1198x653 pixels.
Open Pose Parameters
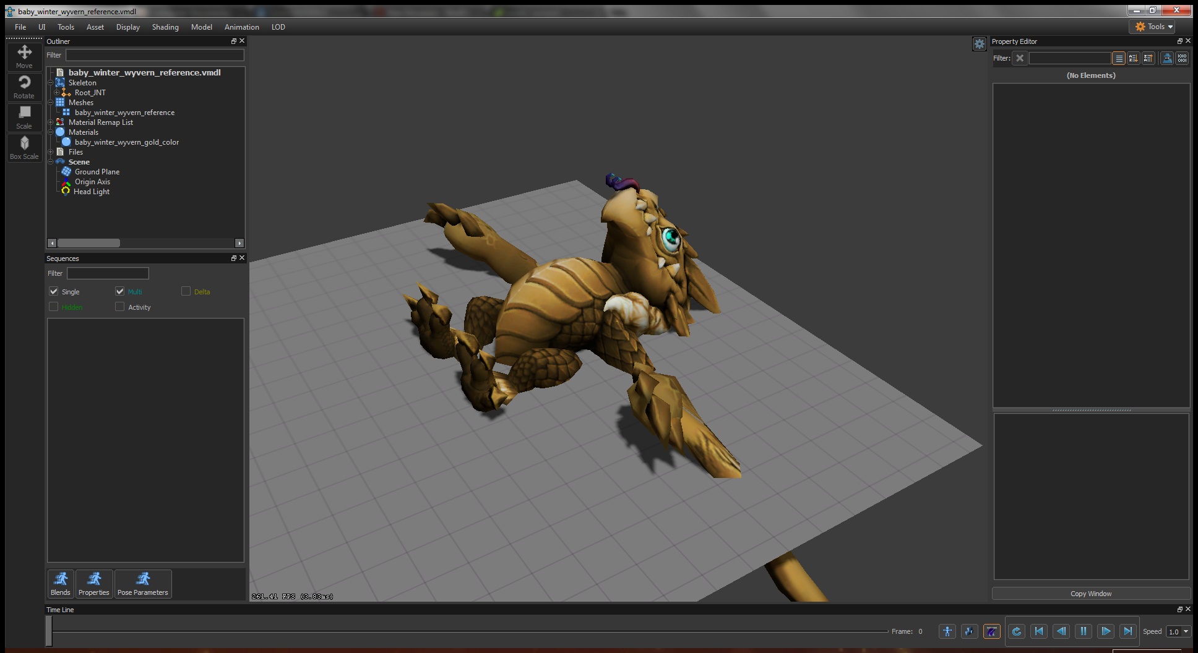pyautogui.click(x=142, y=584)
